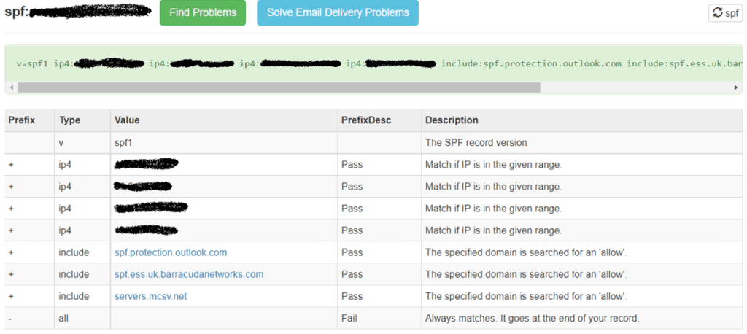The height and width of the screenshot is (334, 747).
Task: Click the Find Problems button
Action: pyautogui.click(x=203, y=12)
